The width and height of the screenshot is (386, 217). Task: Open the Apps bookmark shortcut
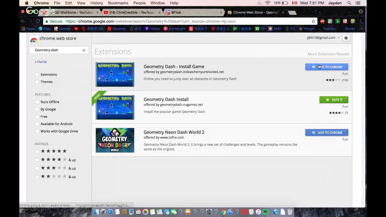(28, 29)
